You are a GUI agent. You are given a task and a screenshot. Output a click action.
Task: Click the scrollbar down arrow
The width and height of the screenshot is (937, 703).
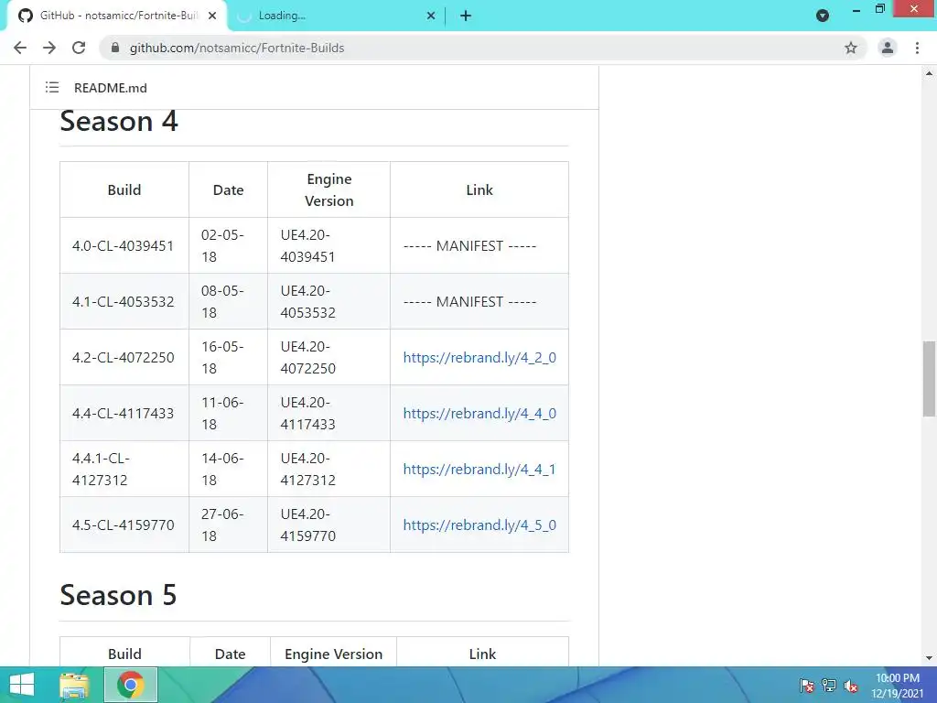click(929, 658)
